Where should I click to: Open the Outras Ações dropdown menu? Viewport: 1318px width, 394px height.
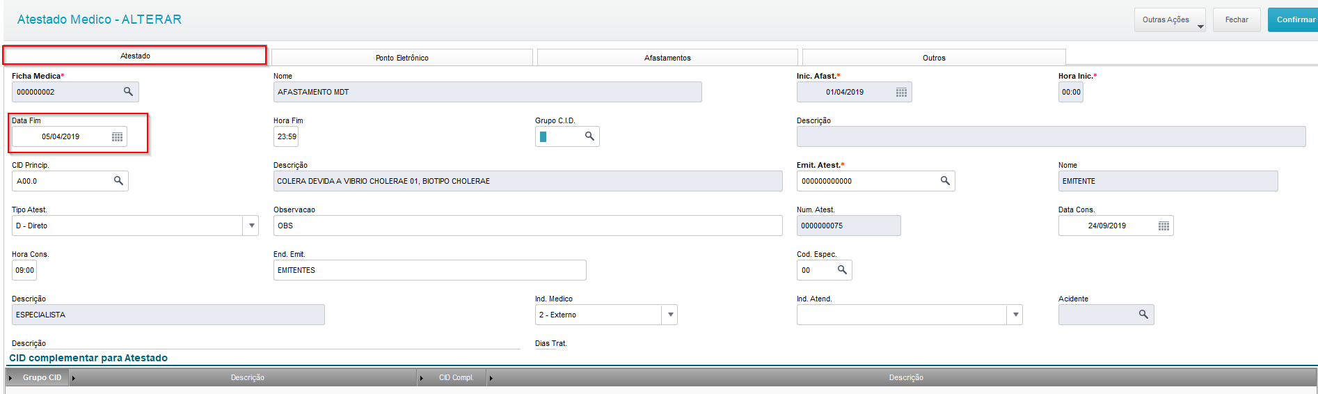[x=1170, y=19]
